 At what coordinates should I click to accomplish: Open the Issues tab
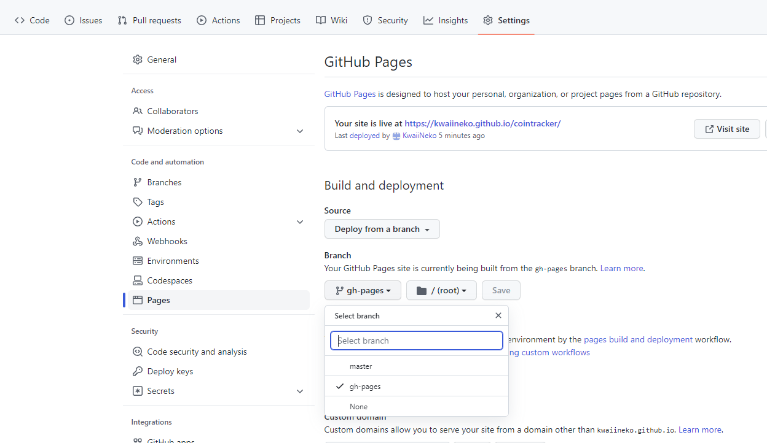[83, 20]
